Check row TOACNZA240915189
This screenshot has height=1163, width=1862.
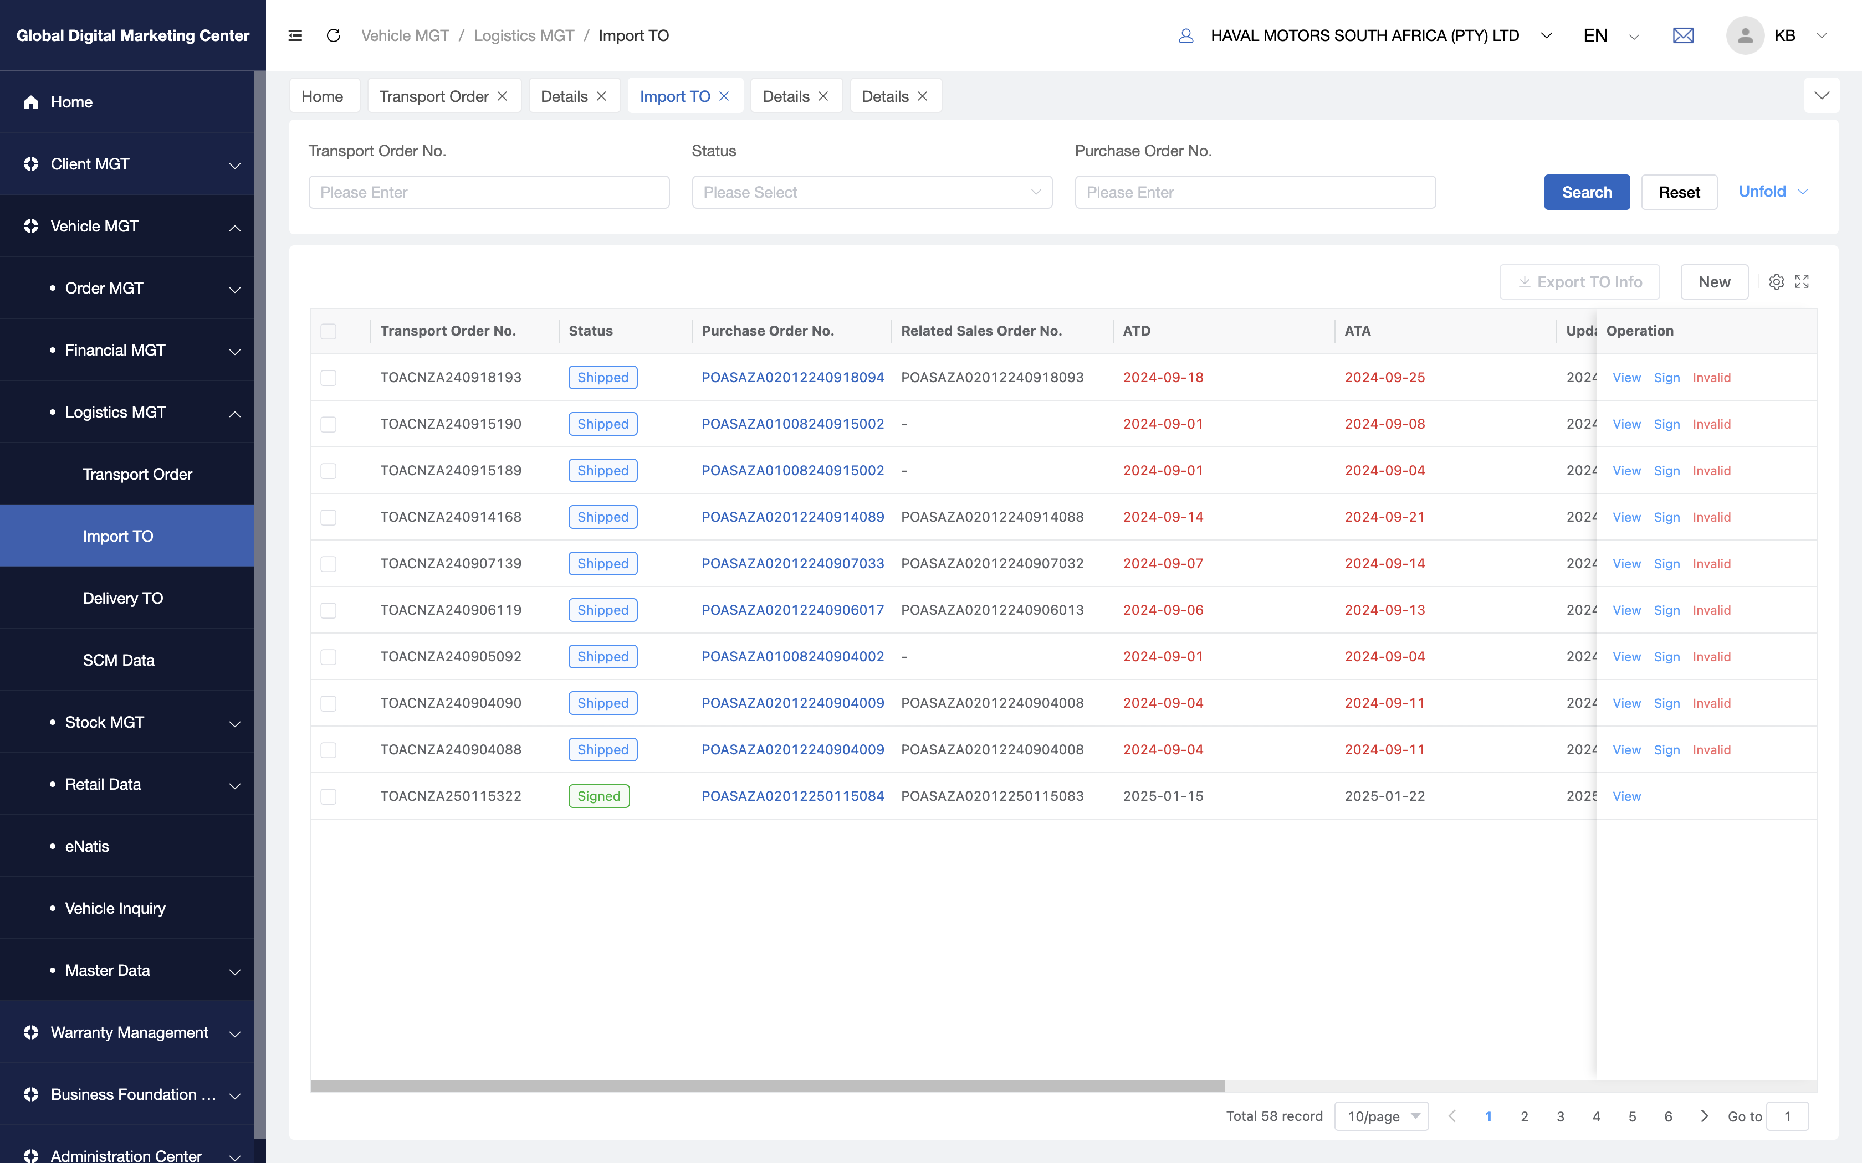(329, 471)
